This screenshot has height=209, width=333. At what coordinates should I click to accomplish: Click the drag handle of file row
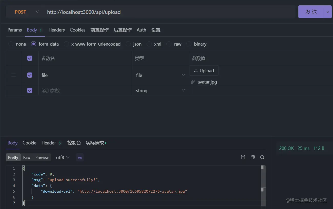(x=14, y=75)
